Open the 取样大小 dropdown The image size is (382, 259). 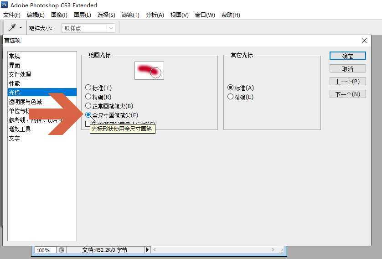(88, 28)
